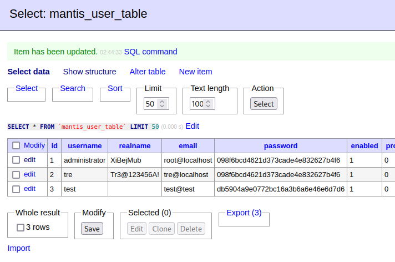Click the Clone button in Selected

point(161,229)
